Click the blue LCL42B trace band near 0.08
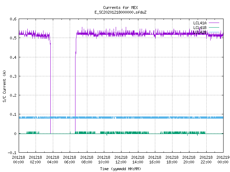 (121, 118)
